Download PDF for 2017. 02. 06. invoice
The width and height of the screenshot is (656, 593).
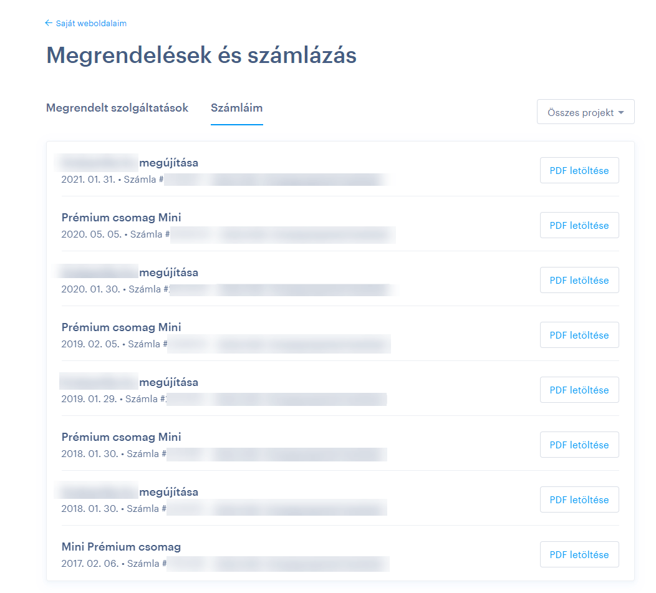(579, 554)
